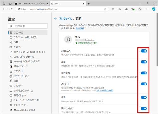Open 共有、コピーして貼り付け settings
This screenshot has width=158, height=114.
coord(27,57)
